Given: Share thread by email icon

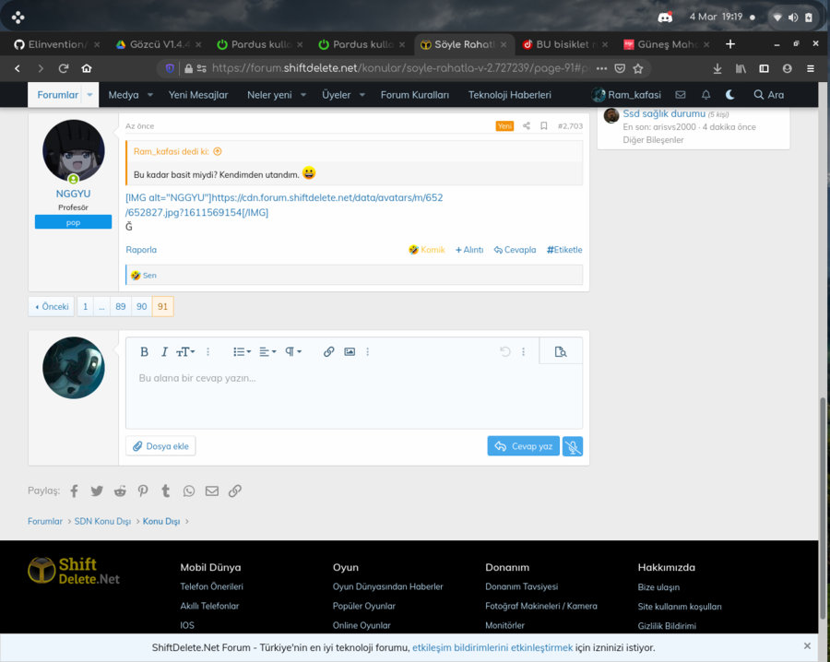Looking at the screenshot, I should pyautogui.click(x=212, y=491).
